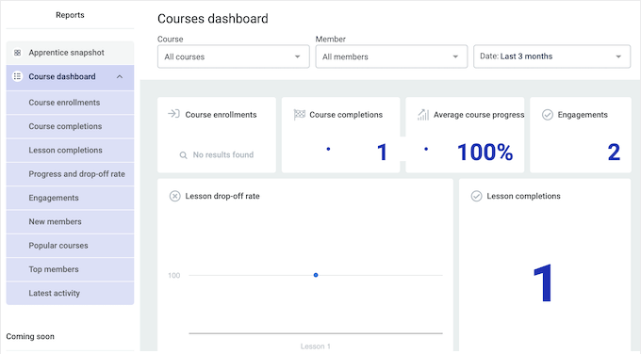This screenshot has width=641, height=354.
Task: Open Progress and drop-off rate report
Action: pos(70,174)
